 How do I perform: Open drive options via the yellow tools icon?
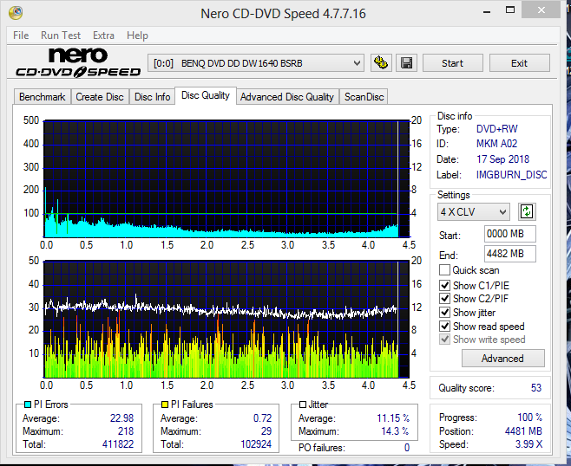click(381, 63)
